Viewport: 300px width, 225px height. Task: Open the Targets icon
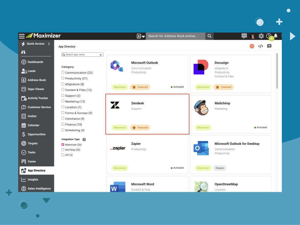pyautogui.click(x=23, y=143)
